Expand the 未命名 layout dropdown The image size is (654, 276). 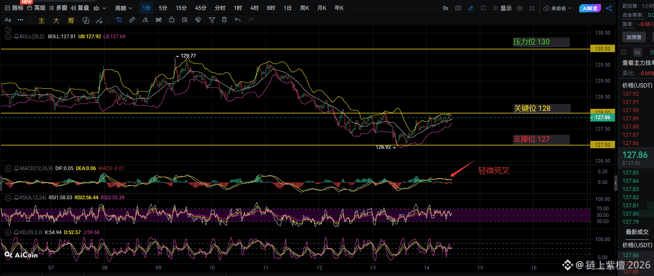[557, 8]
